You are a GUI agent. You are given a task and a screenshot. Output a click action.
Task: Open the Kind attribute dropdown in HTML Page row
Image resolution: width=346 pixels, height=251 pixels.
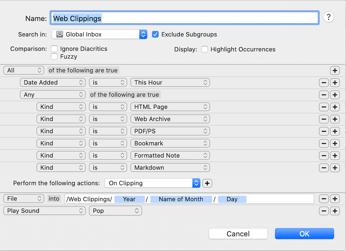pos(61,107)
